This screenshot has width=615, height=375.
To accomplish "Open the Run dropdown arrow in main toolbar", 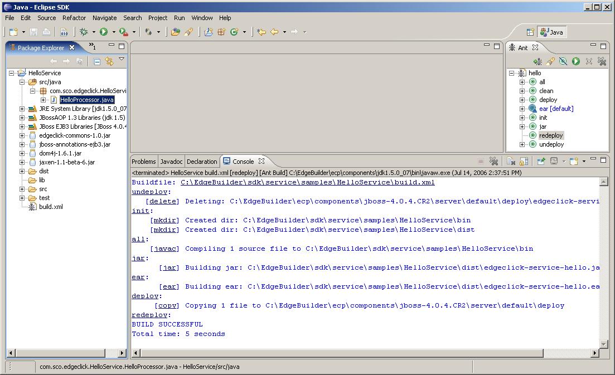I will point(114,32).
